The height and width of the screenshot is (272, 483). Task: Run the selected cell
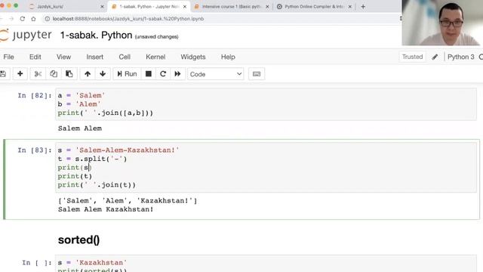click(127, 74)
